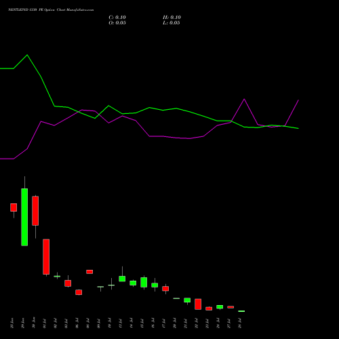
Task: Click the last date label on the axis
Action: [240, 323]
